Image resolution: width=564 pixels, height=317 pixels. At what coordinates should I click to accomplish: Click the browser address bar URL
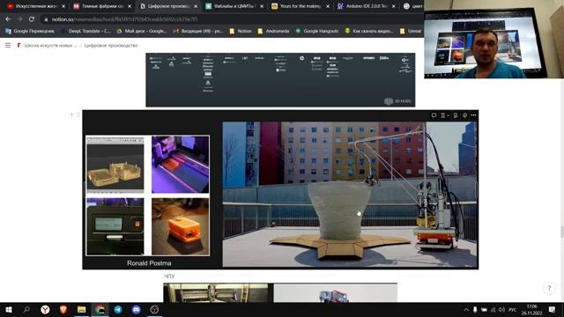tap(124, 19)
